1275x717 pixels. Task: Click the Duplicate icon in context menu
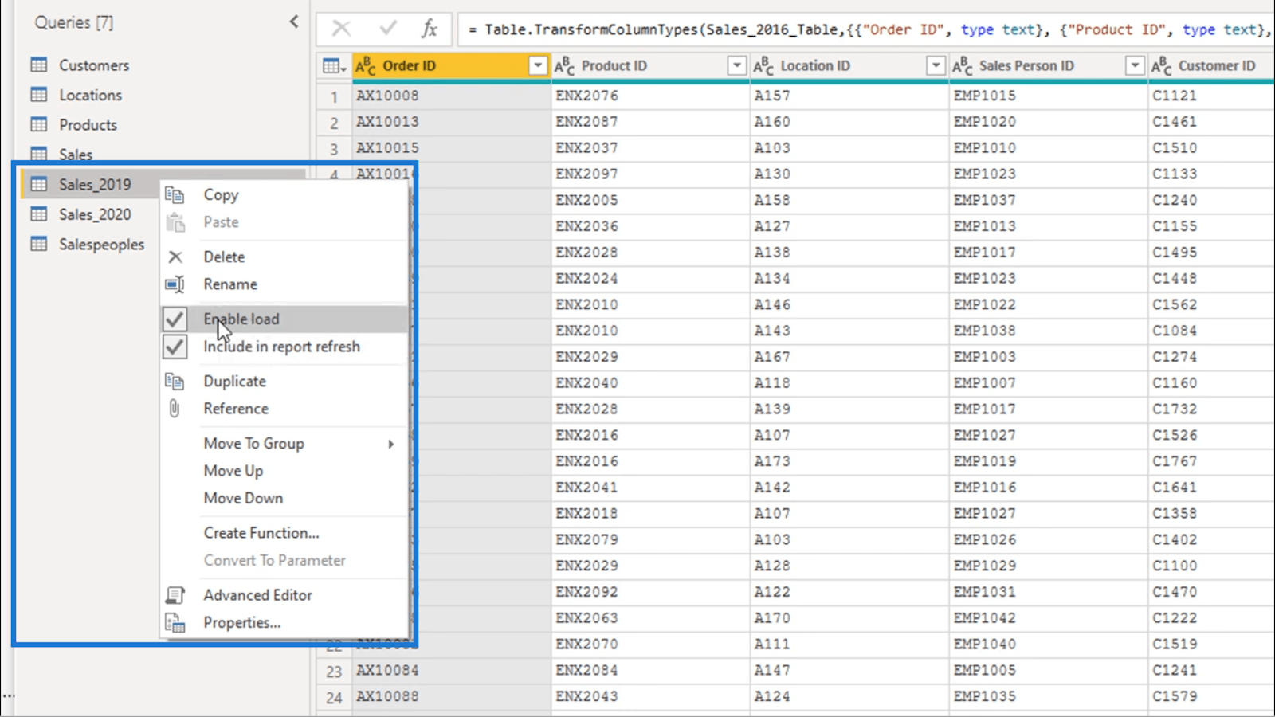(x=175, y=381)
